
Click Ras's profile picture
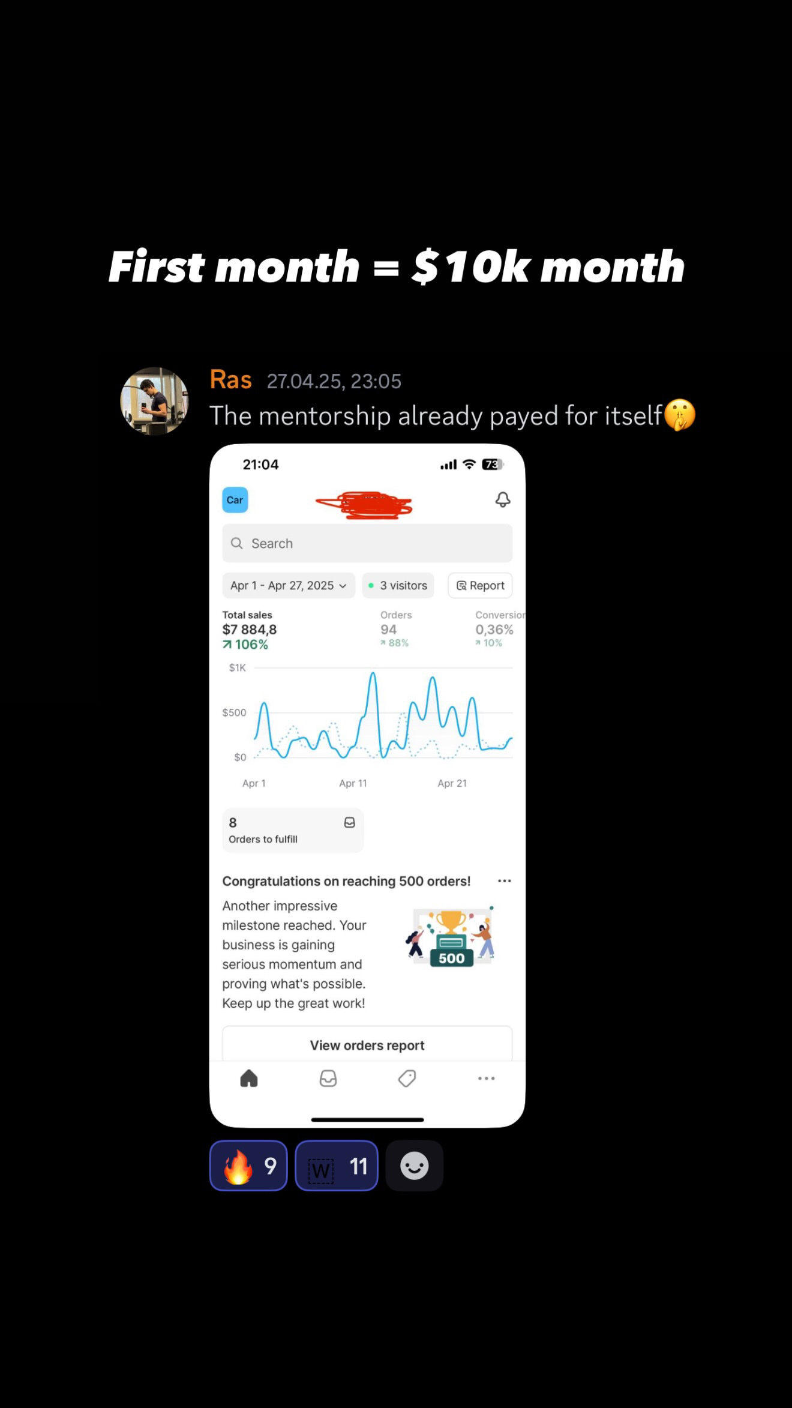point(155,401)
